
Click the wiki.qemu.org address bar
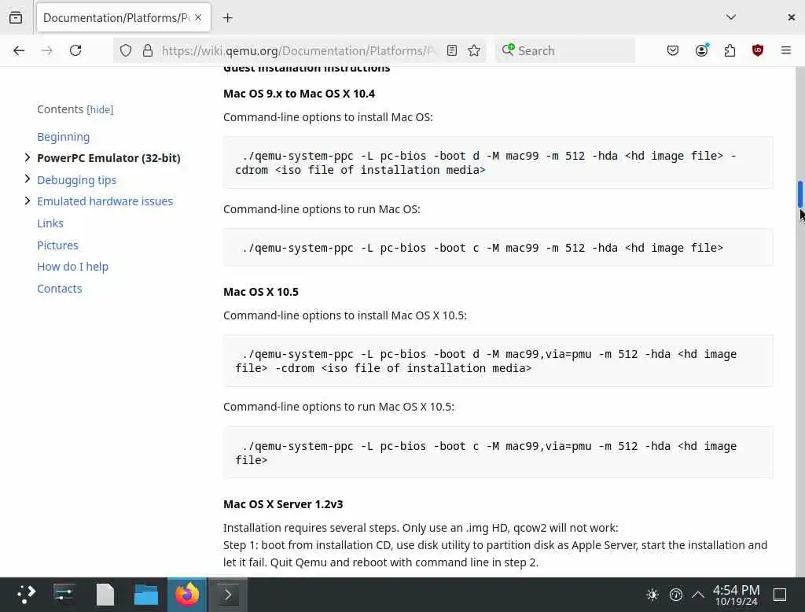(298, 50)
